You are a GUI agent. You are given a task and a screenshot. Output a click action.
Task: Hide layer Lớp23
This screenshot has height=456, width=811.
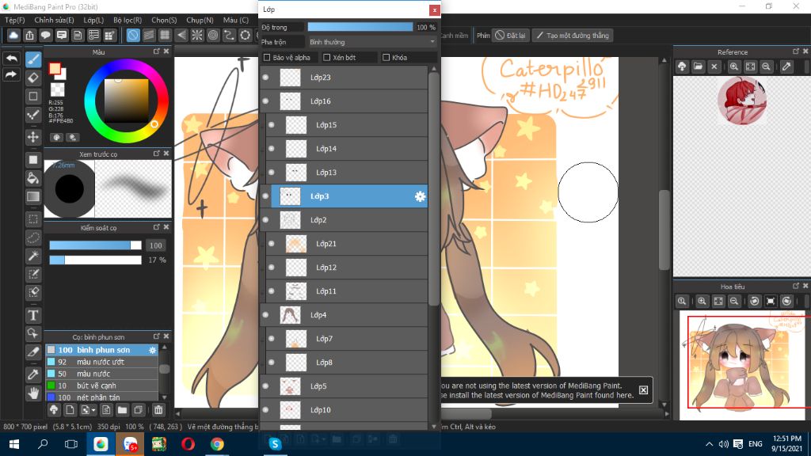(x=266, y=78)
